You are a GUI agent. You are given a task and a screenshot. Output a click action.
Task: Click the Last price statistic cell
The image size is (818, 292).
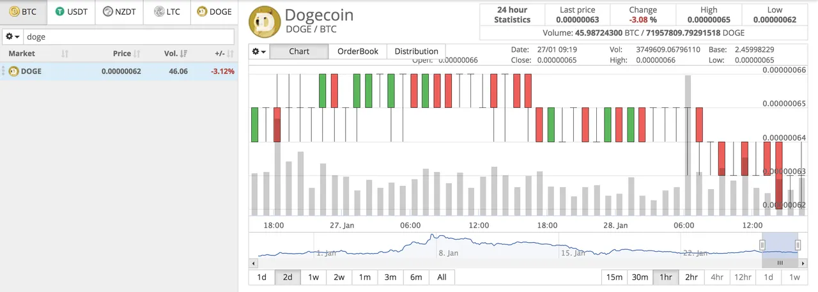[x=576, y=15]
